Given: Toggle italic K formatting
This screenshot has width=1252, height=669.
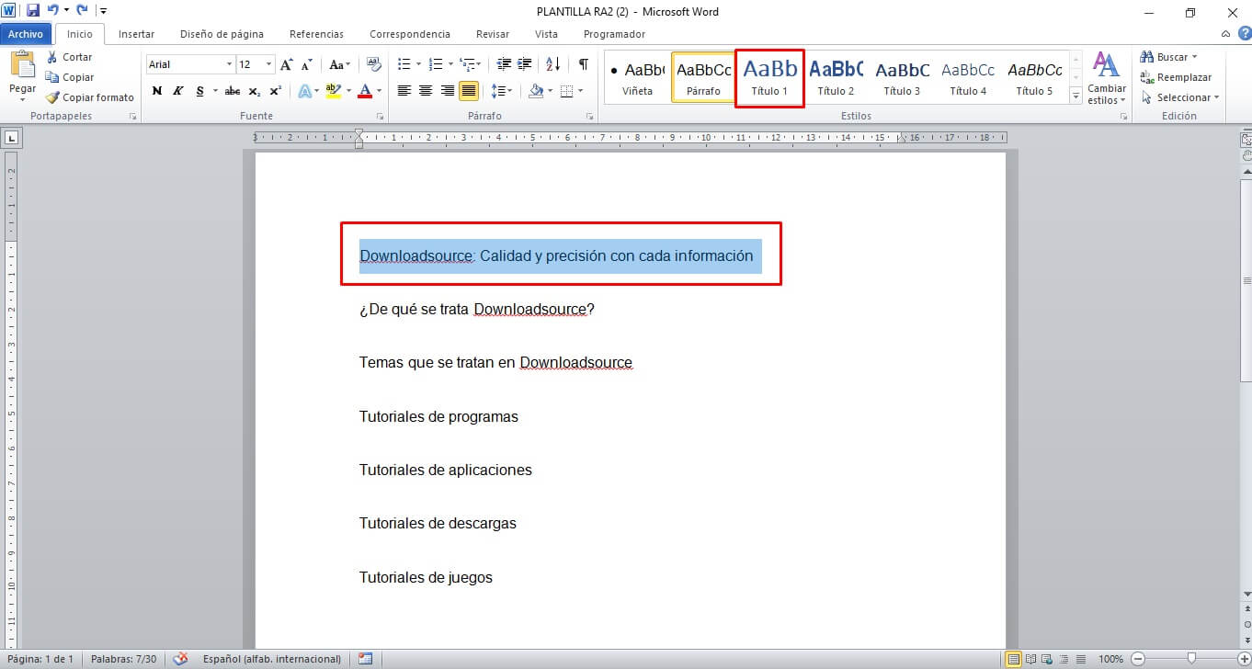Looking at the screenshot, I should click(x=177, y=91).
